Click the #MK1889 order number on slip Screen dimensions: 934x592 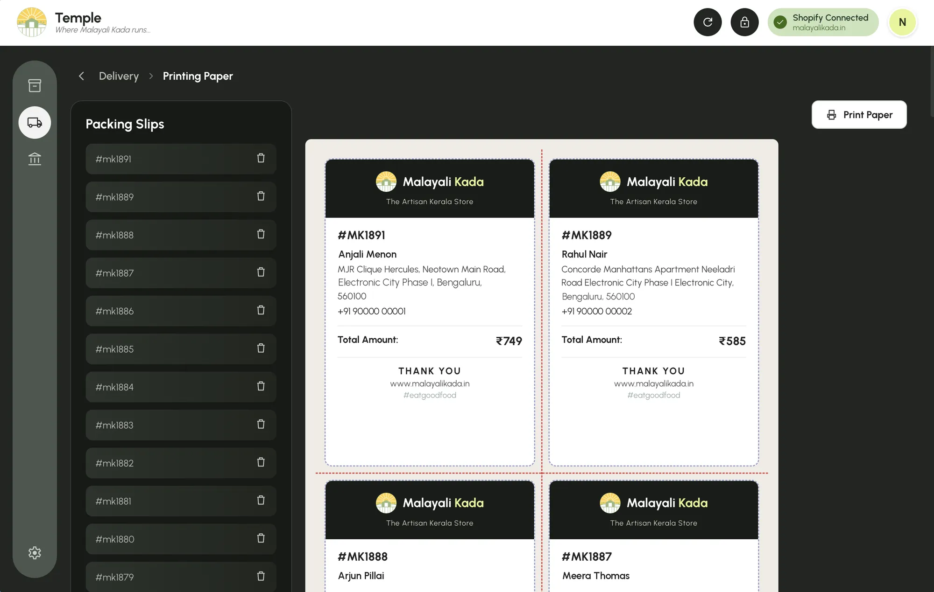[587, 236]
